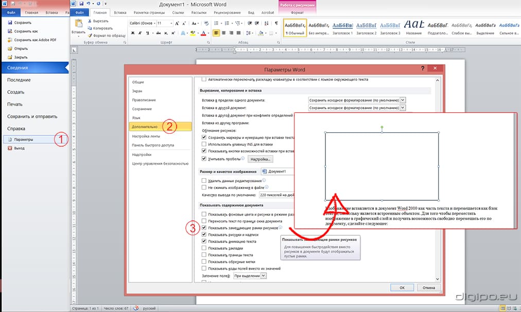Open the font size dropdown in ribbon
Viewport: 521px width, 312px height.
(171, 24)
